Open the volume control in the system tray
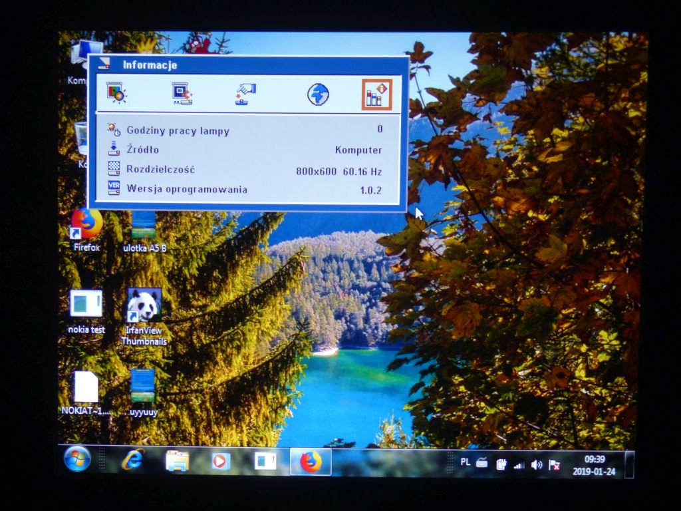This screenshot has height=511, width=681. [536, 465]
